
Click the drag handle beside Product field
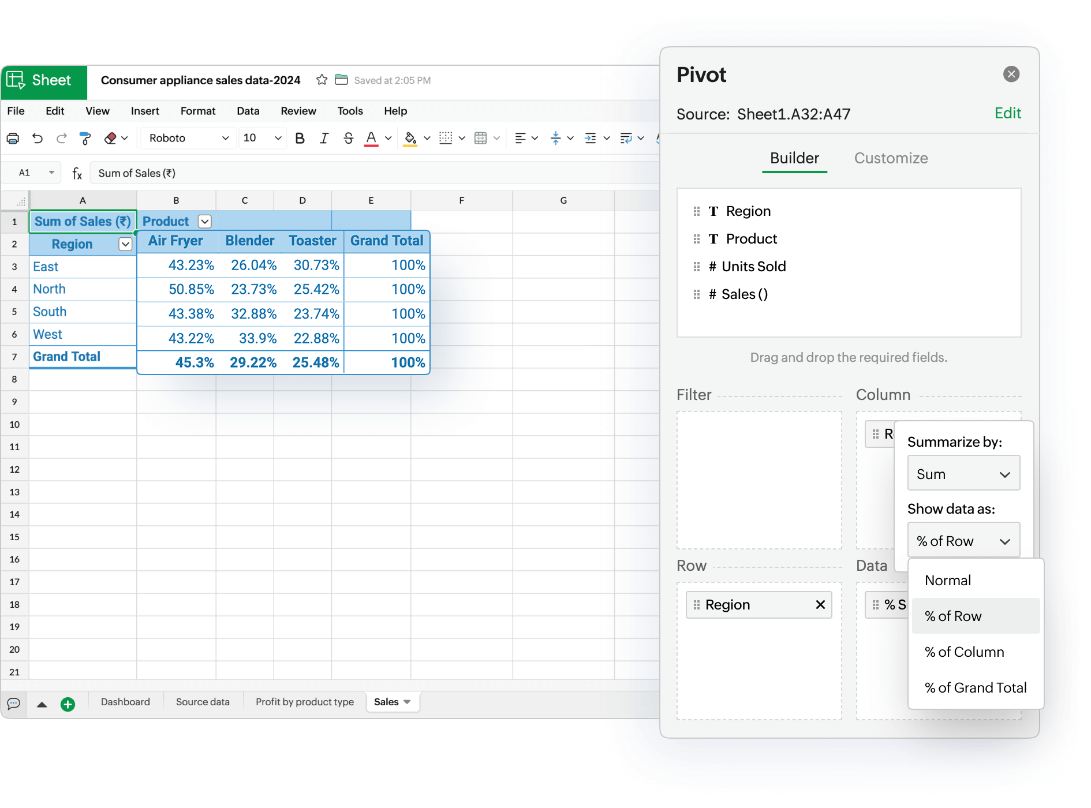pyautogui.click(x=697, y=239)
